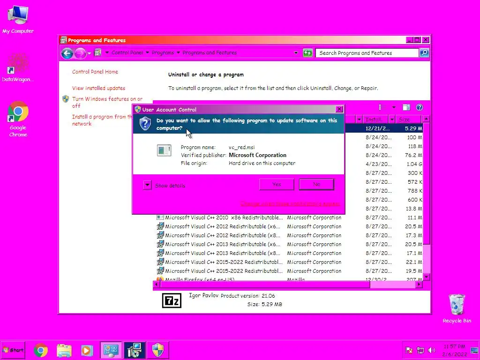
Task: Open Google Chrome desktop shortcut
Action: (18, 120)
